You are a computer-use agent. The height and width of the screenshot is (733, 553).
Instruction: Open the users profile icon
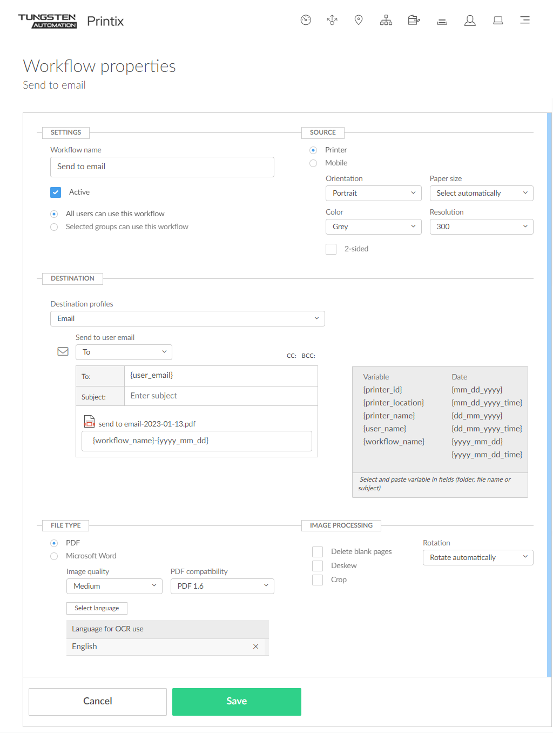point(470,21)
